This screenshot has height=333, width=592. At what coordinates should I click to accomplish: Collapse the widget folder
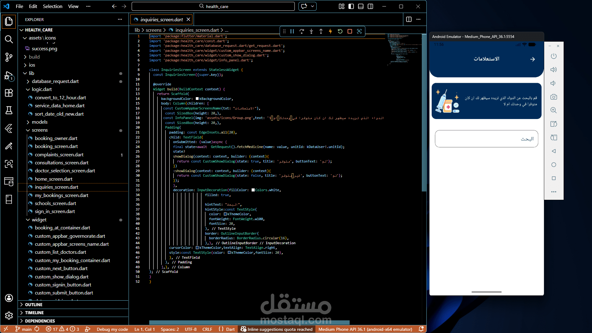coord(39,220)
